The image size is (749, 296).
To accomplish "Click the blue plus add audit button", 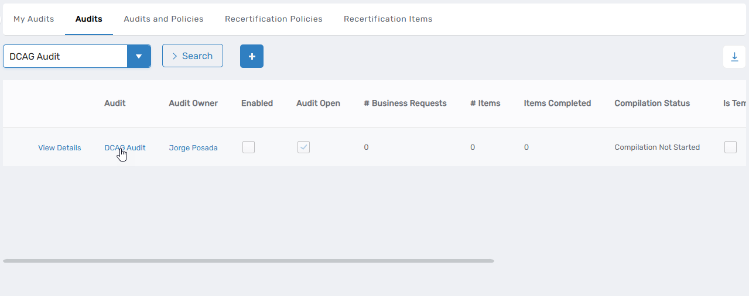I will coord(252,56).
